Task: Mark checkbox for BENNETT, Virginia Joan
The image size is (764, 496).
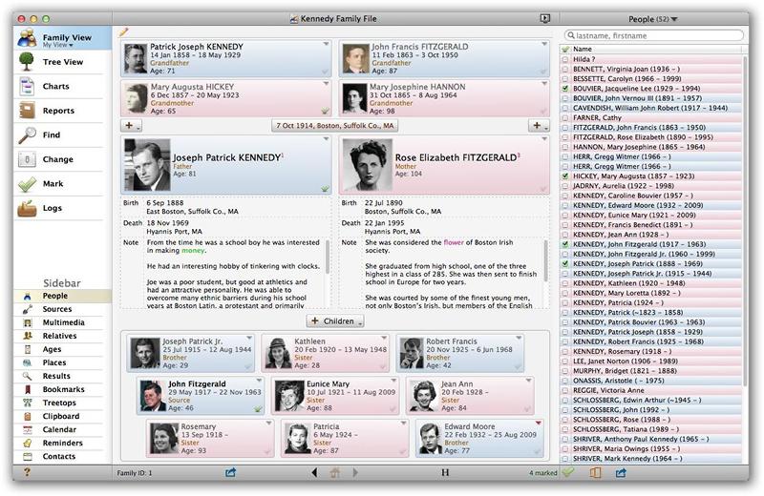Action: tap(565, 69)
